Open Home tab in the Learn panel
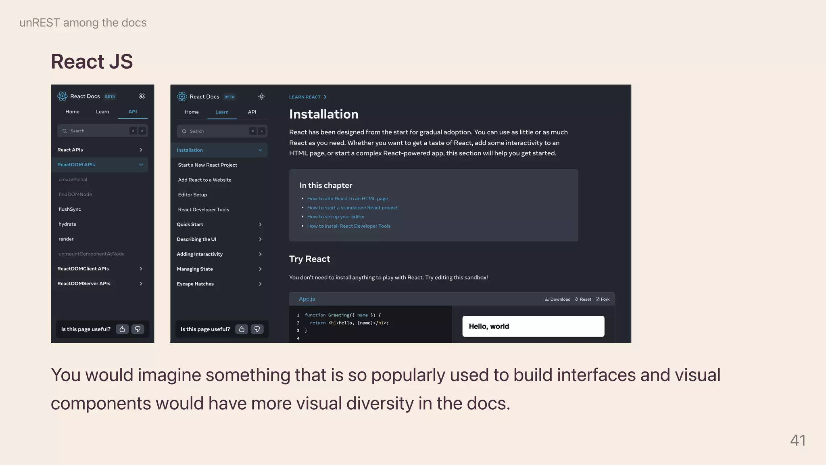This screenshot has width=826, height=465. 192,112
